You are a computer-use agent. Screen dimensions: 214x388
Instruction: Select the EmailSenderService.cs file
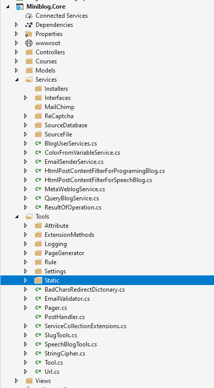(74, 162)
